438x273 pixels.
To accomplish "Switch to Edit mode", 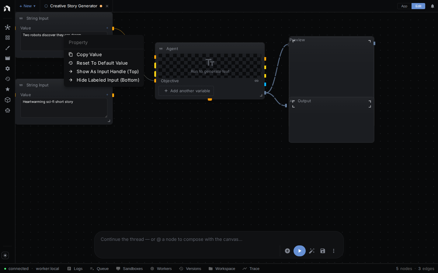I will click(418, 6).
